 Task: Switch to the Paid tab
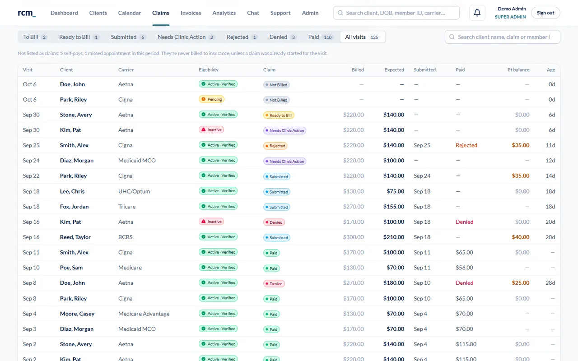(x=321, y=37)
